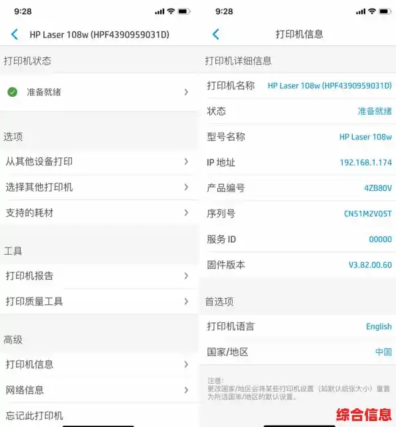Tap model name value HP Laser 108w

(x=365, y=137)
